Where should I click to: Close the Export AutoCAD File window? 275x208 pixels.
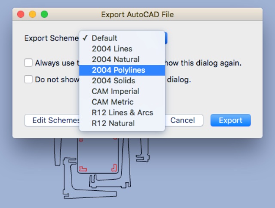tap(21, 14)
